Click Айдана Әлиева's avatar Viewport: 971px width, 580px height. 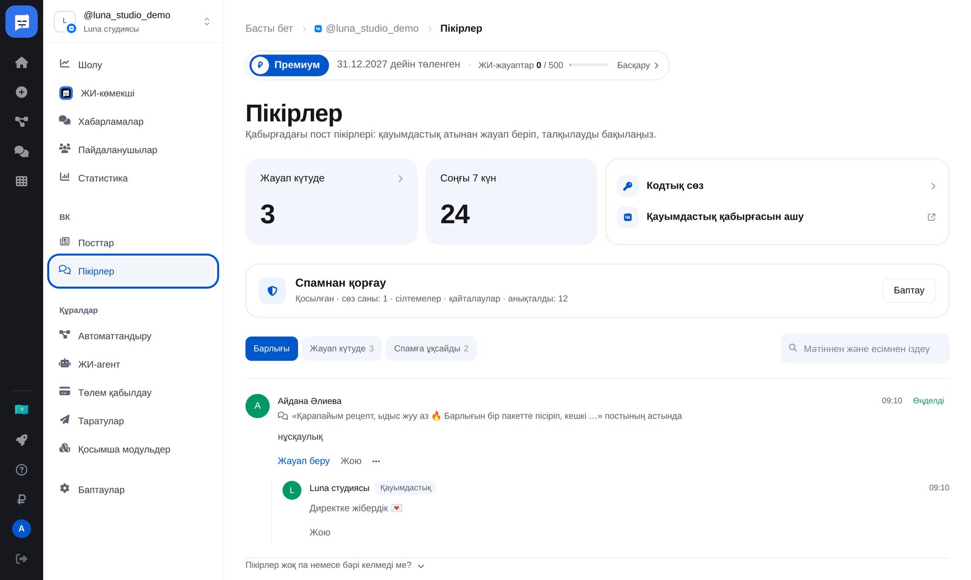[x=257, y=406]
